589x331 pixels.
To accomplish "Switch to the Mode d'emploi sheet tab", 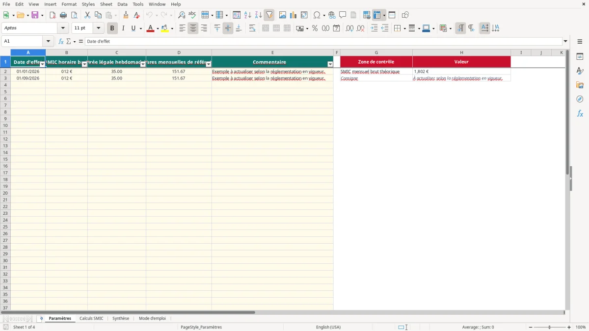I will [x=152, y=318].
